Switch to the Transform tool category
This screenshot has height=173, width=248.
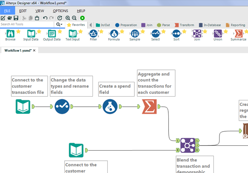coord(184,25)
